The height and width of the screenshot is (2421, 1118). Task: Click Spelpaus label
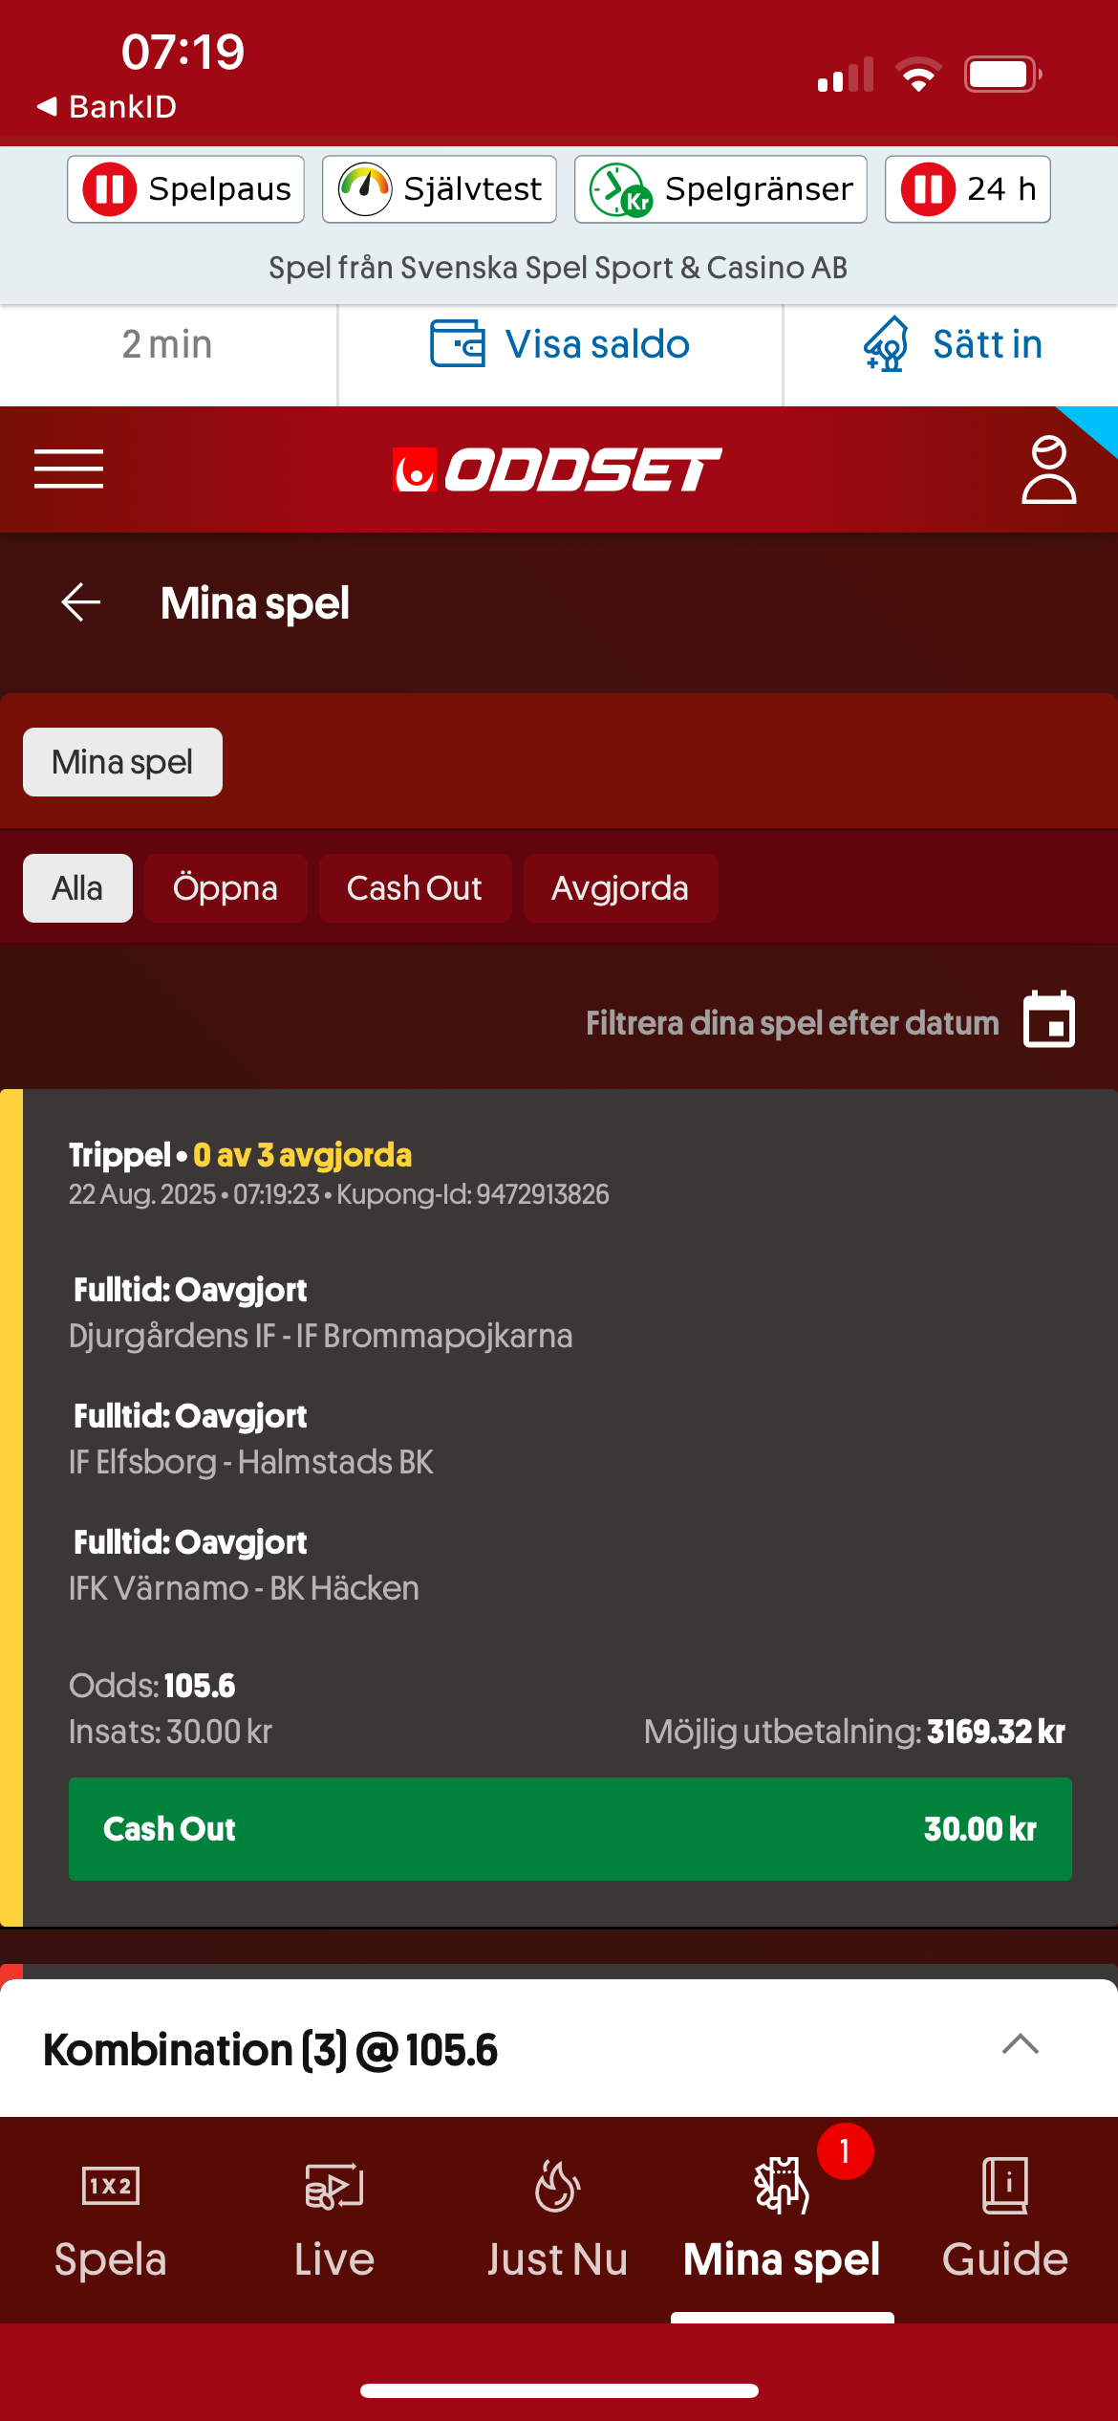(220, 189)
